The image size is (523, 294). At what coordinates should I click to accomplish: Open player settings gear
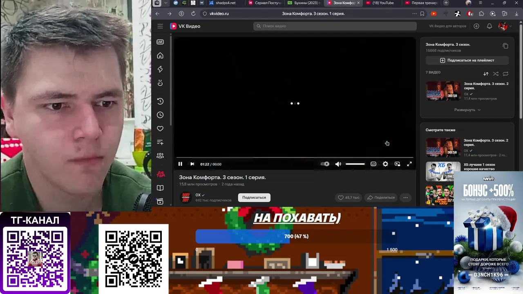[x=385, y=164]
